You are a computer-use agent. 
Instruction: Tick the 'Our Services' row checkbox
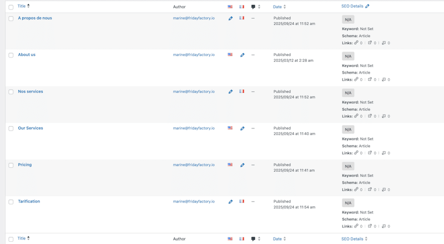coord(11,129)
